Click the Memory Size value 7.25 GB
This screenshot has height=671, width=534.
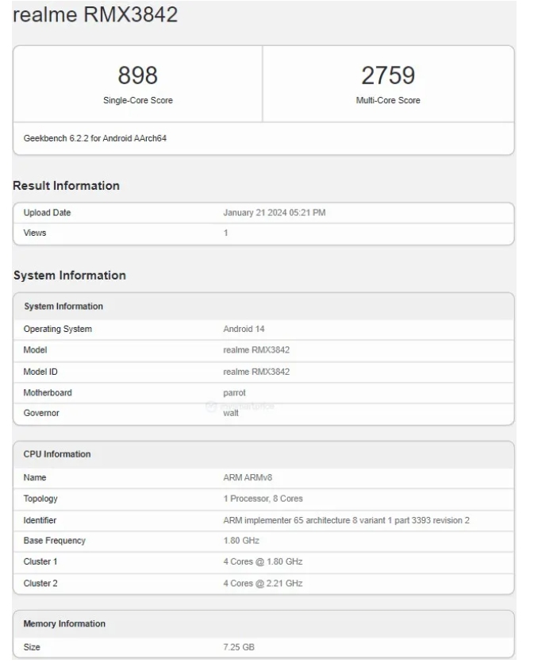click(239, 647)
